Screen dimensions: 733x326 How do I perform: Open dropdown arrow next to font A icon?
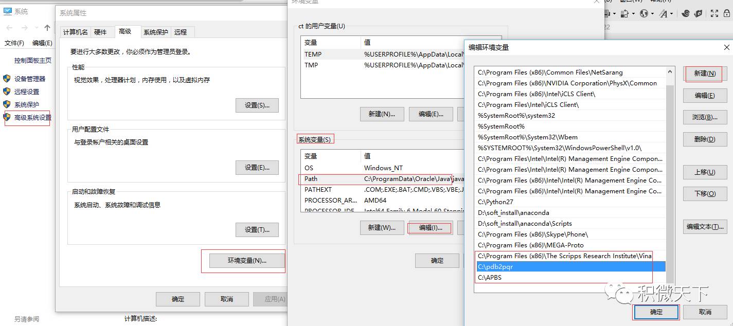pos(671,14)
